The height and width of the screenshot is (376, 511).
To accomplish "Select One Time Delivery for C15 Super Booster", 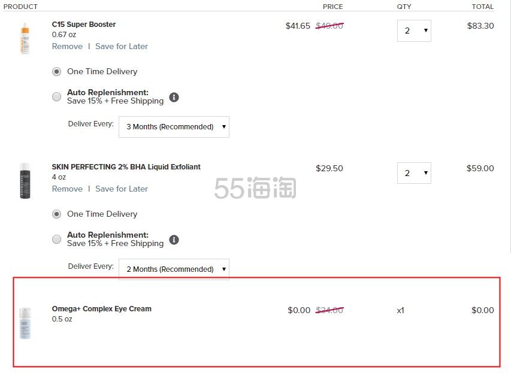I will [x=56, y=72].
